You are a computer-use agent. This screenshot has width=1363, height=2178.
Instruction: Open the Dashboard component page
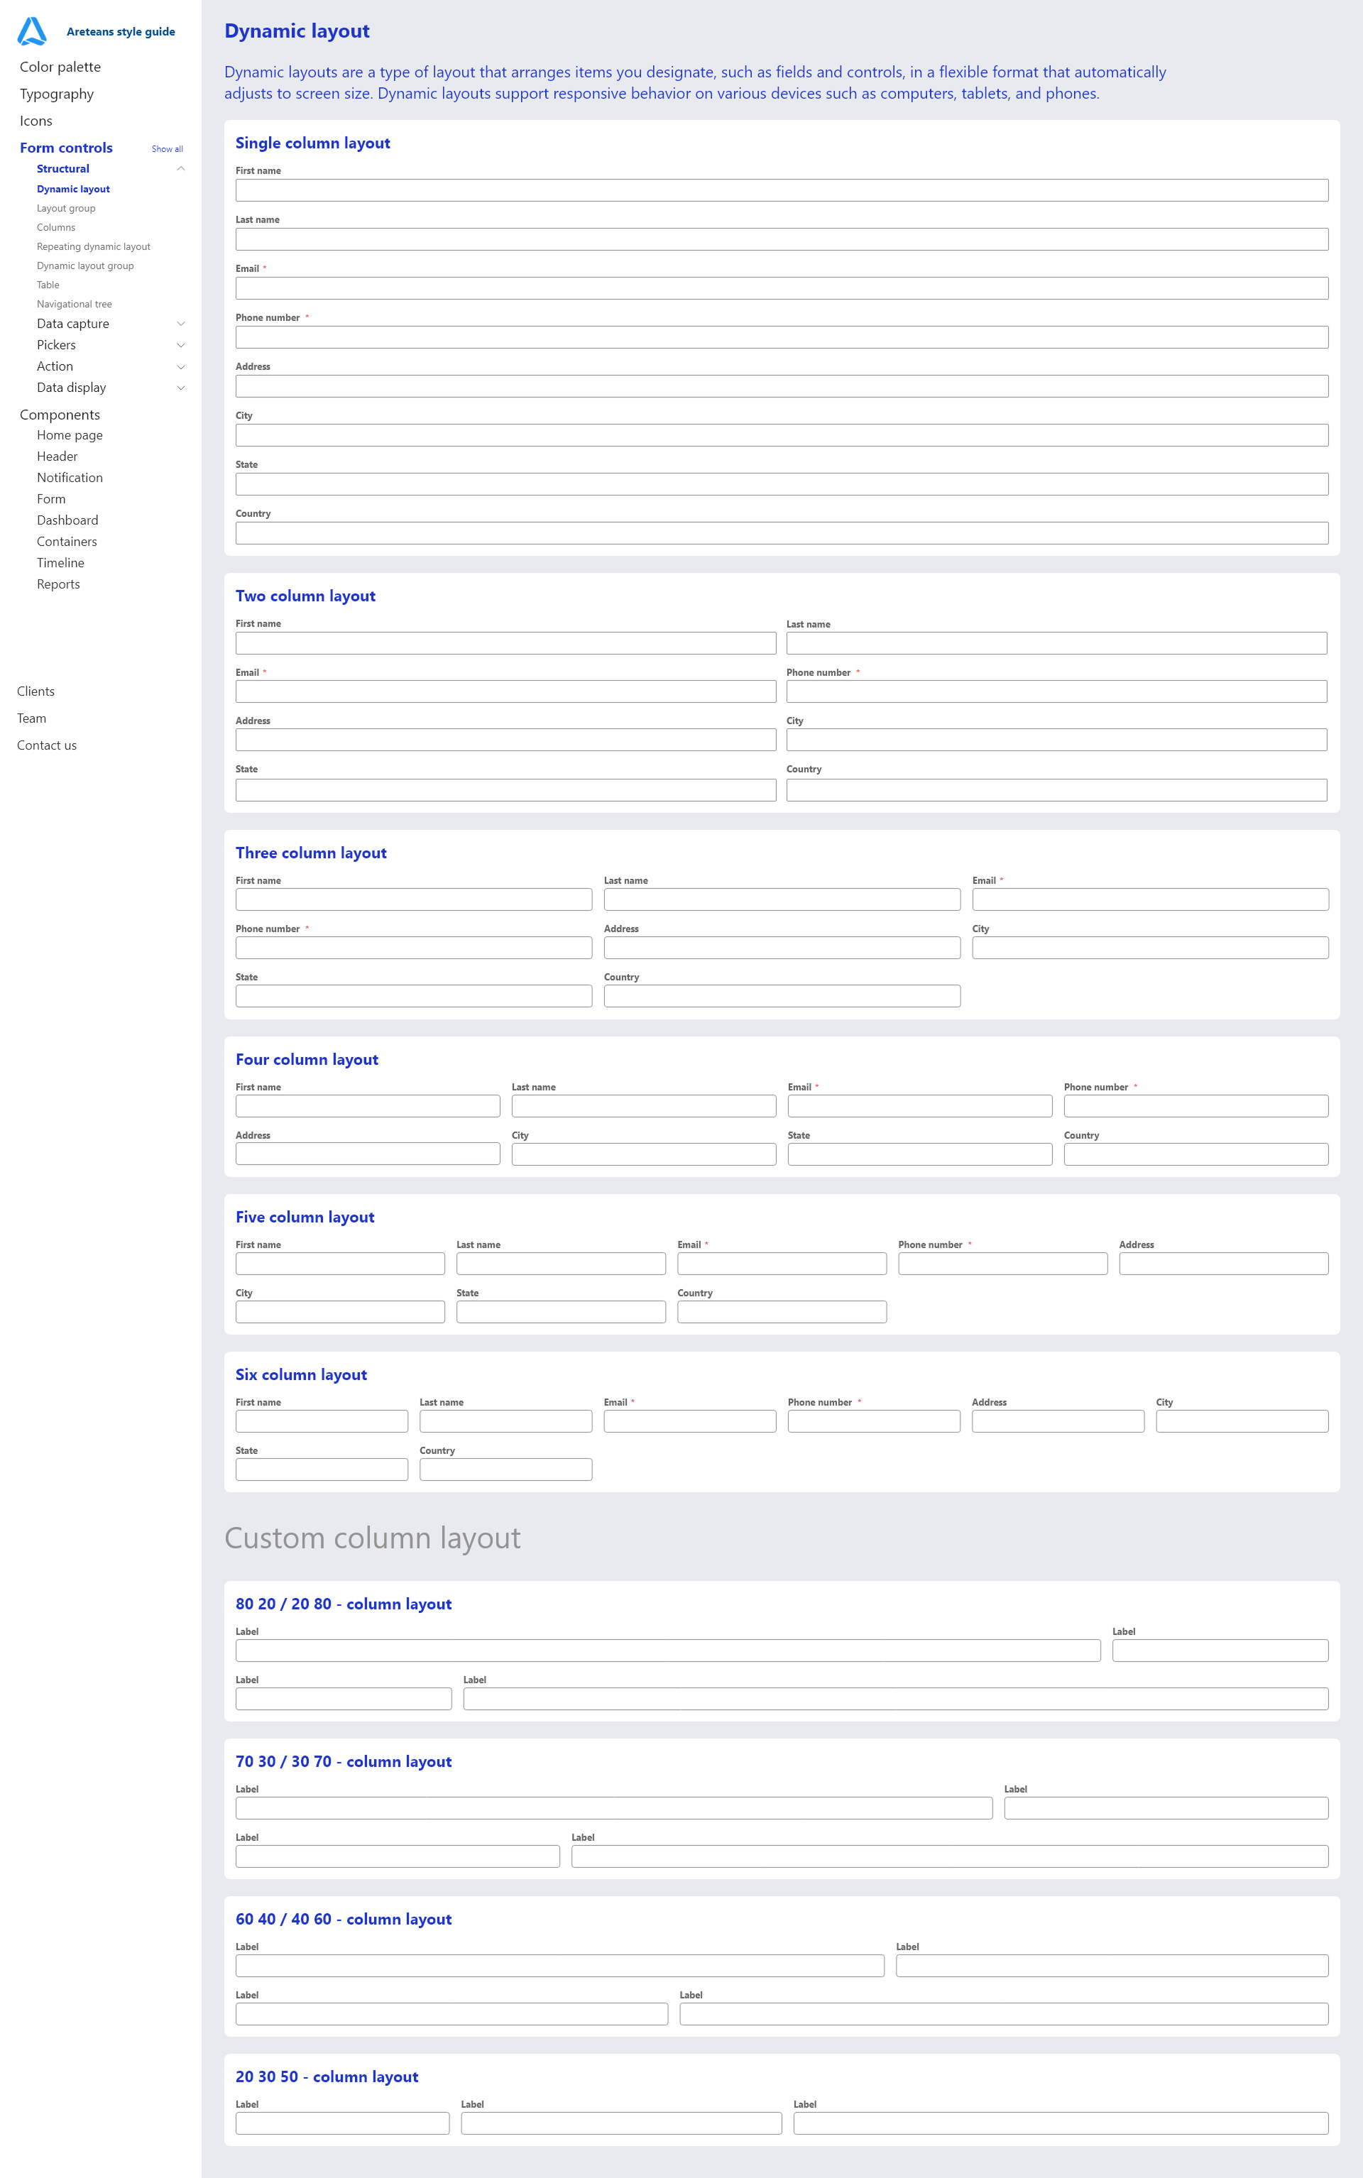pos(67,520)
